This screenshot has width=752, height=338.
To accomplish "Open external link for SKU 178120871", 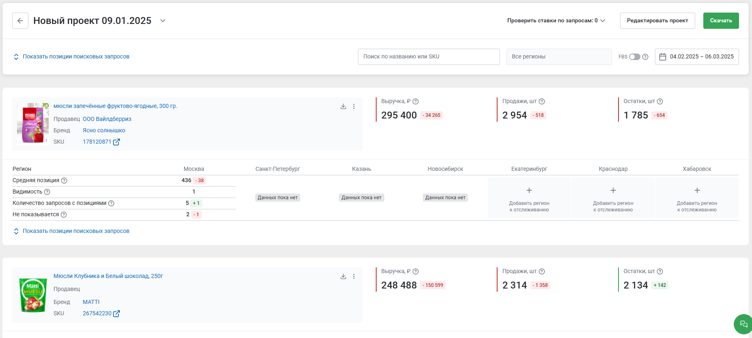I will coord(116,142).
